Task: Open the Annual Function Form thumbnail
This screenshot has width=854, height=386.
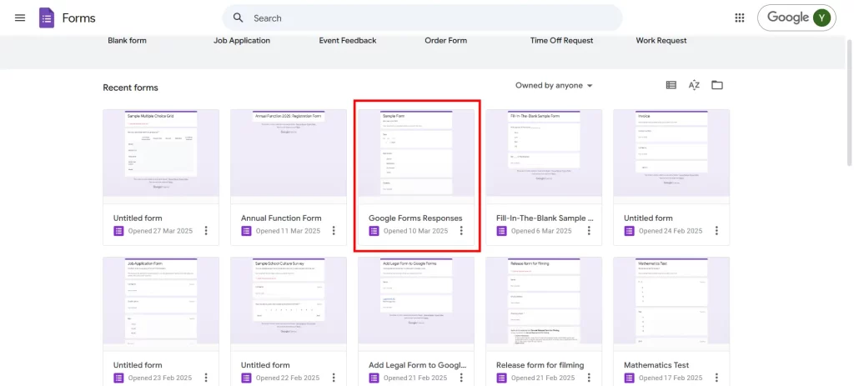Action: (289, 153)
